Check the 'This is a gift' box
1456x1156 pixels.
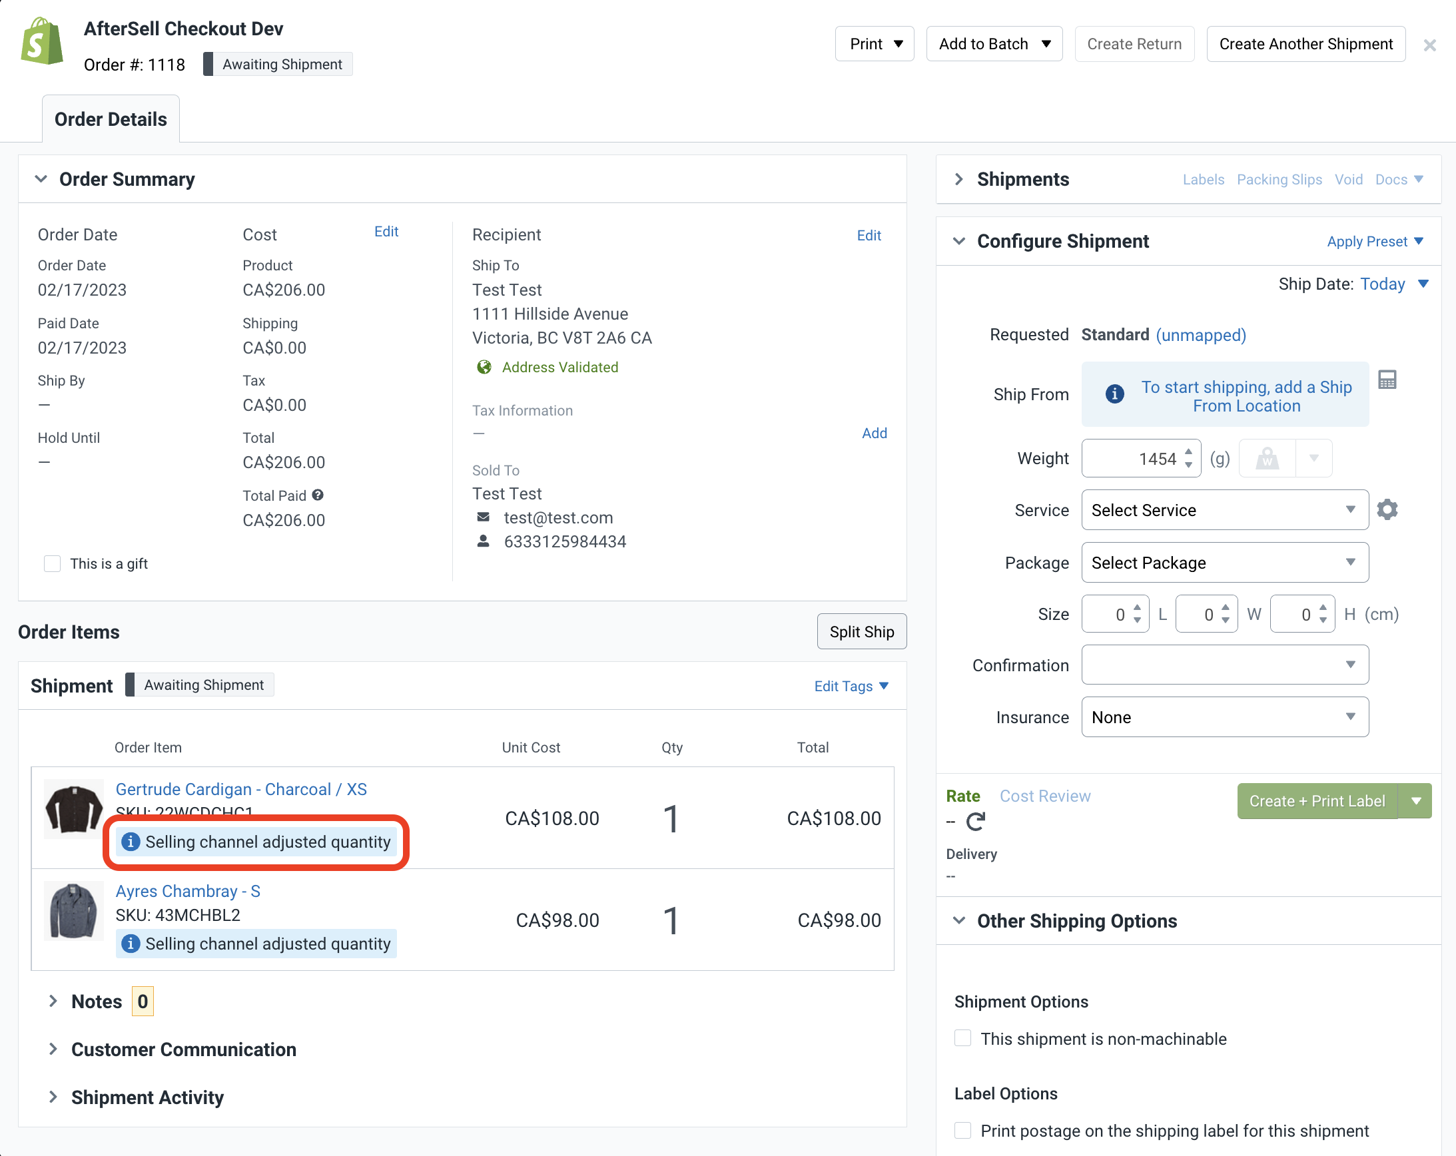[53, 564]
